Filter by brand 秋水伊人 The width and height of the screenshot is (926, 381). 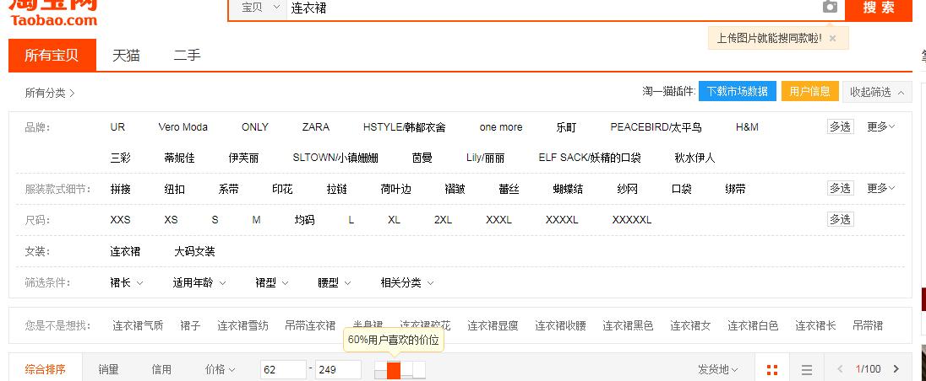coord(694,158)
